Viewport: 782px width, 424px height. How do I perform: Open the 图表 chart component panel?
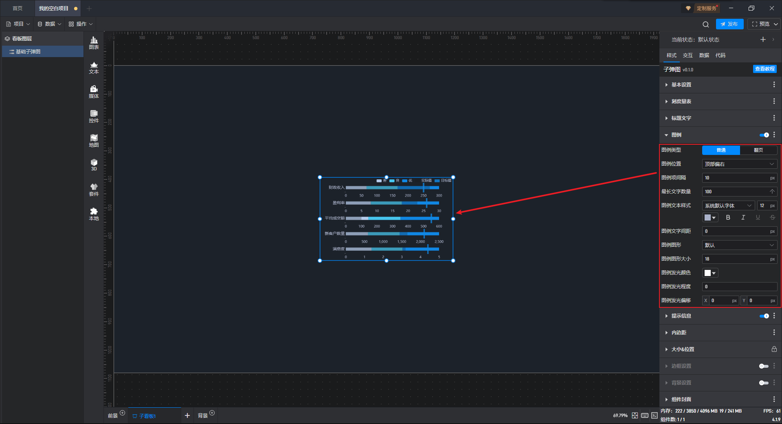tap(94, 43)
